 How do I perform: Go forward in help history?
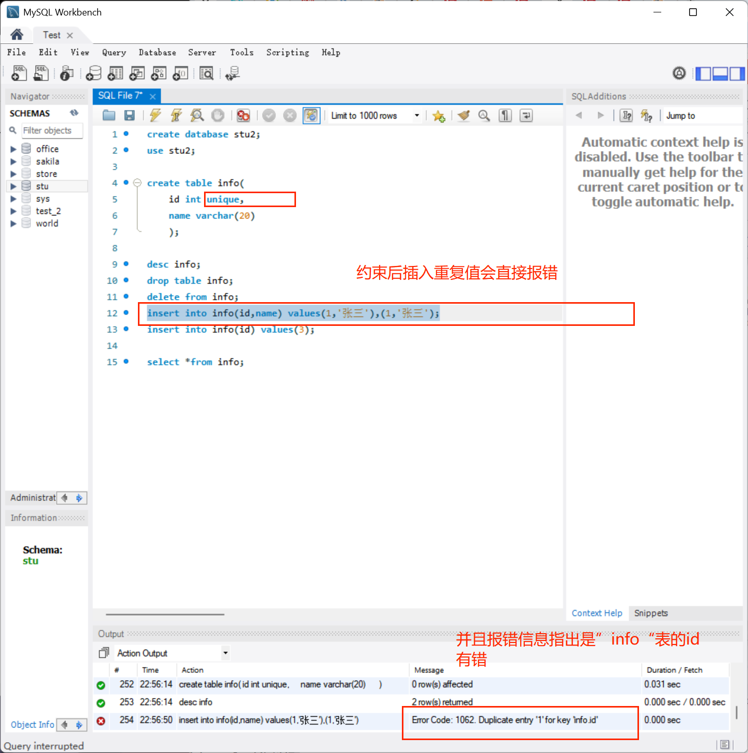coord(600,115)
